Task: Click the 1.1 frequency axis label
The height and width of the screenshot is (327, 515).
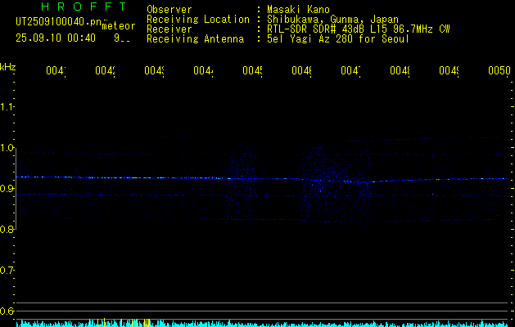Action: [x=7, y=107]
